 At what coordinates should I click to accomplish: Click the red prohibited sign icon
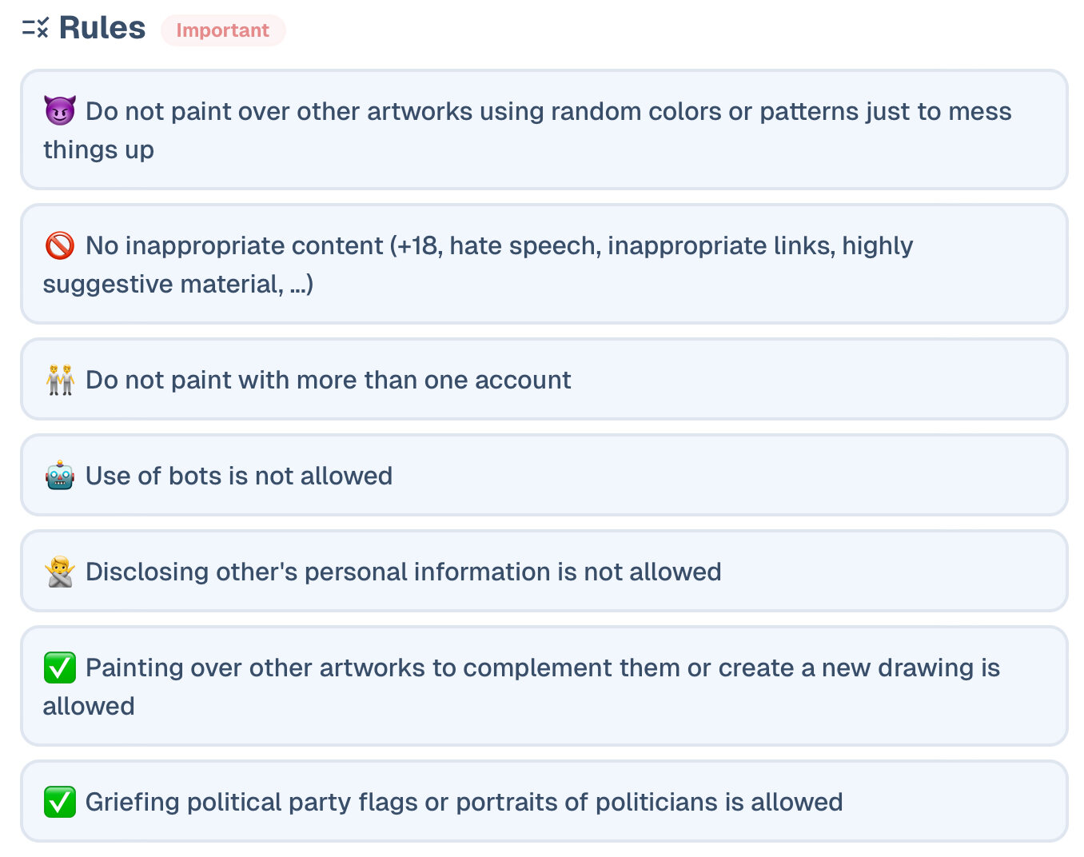pyautogui.click(x=60, y=245)
